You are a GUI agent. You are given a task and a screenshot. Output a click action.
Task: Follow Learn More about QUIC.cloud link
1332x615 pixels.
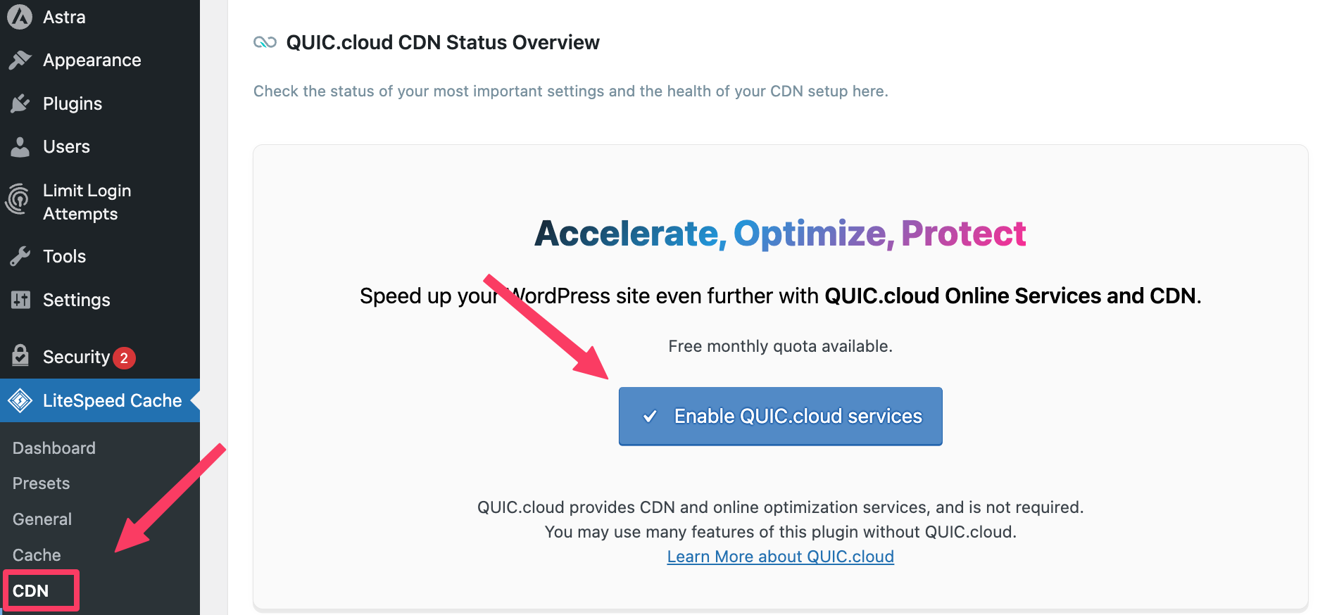click(x=780, y=557)
